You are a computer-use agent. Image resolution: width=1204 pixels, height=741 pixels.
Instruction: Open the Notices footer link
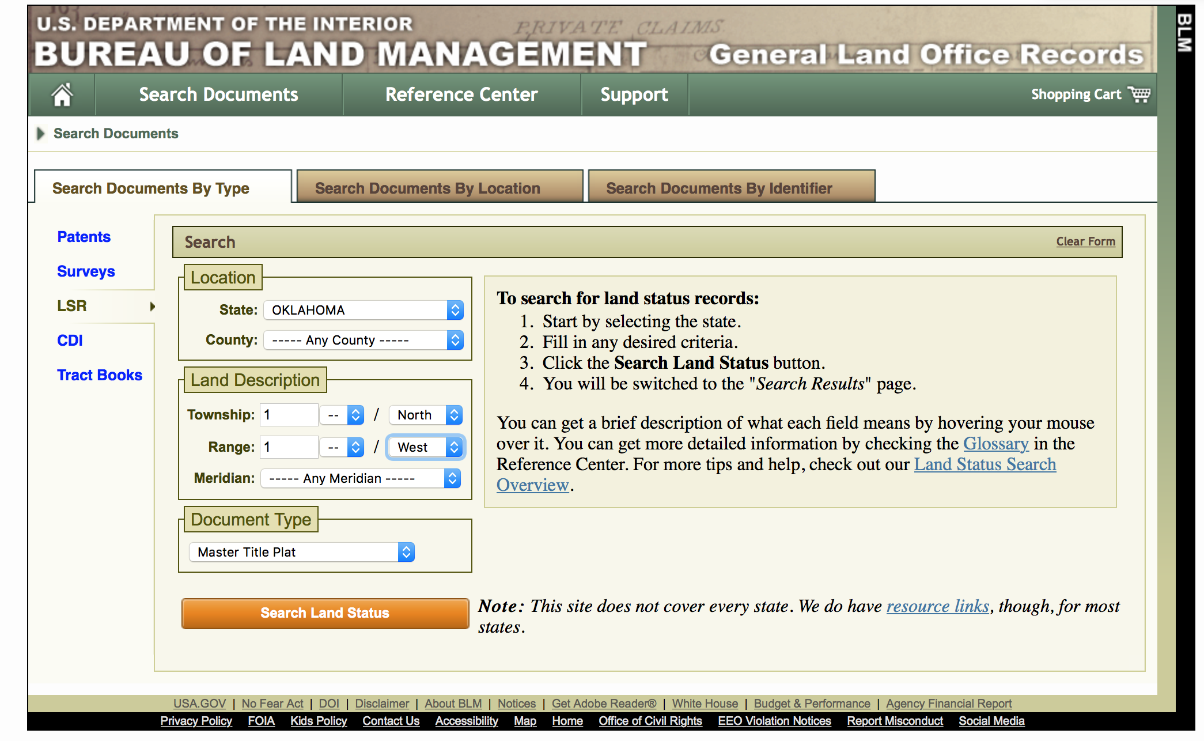(517, 704)
